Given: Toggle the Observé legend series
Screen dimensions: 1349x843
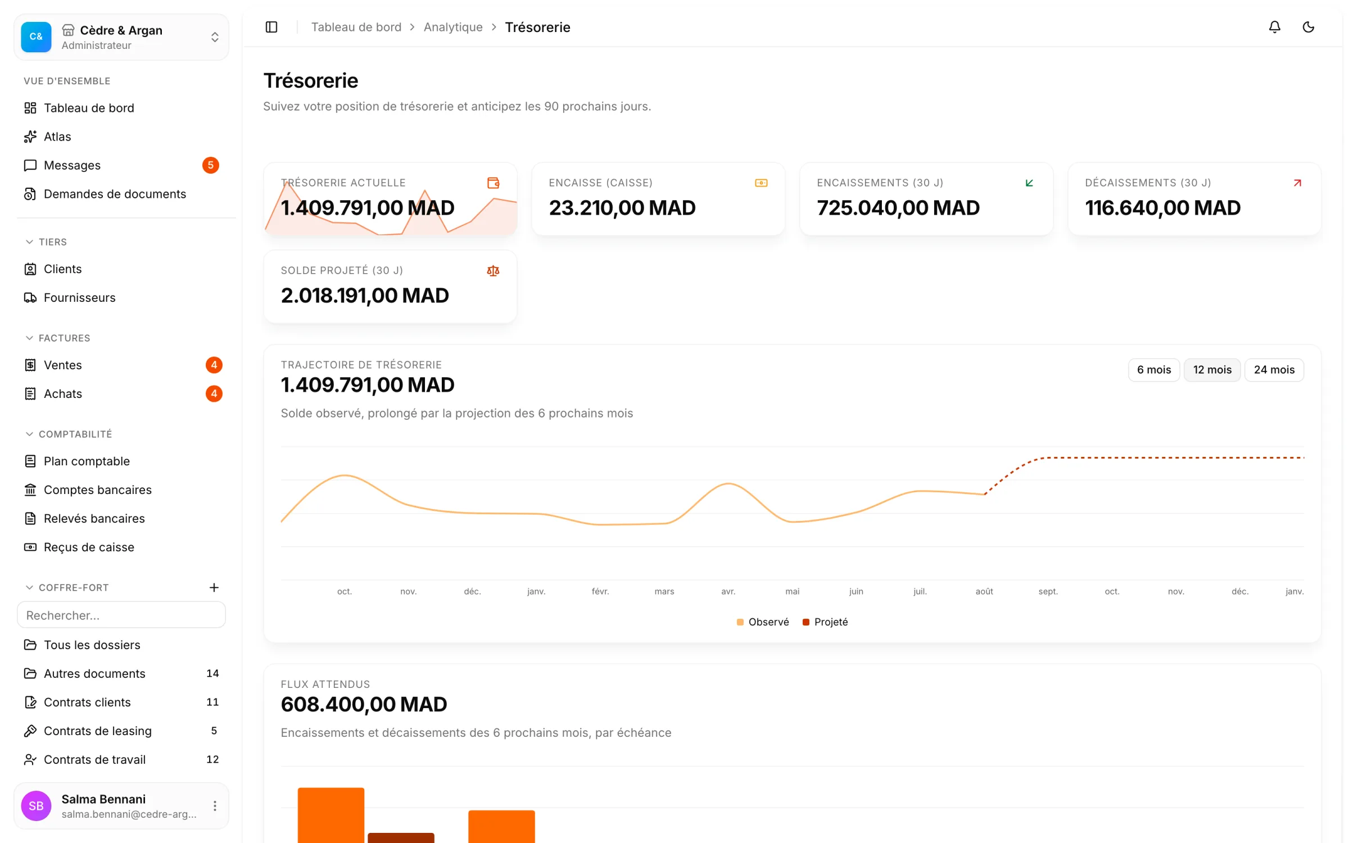Looking at the screenshot, I should coord(763,622).
